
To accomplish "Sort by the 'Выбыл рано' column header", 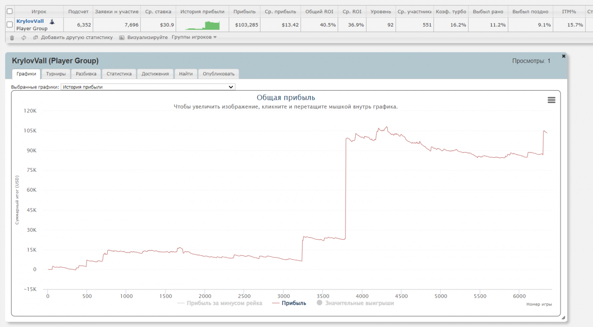I will pyautogui.click(x=488, y=11).
